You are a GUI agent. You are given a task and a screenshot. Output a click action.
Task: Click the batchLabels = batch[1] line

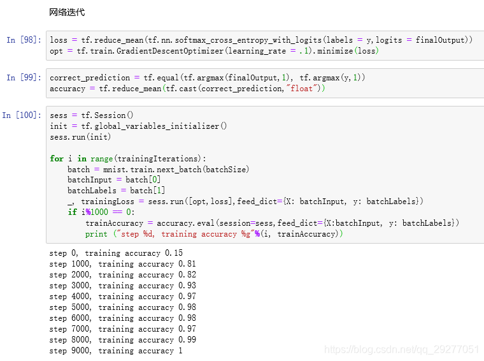coord(116,191)
